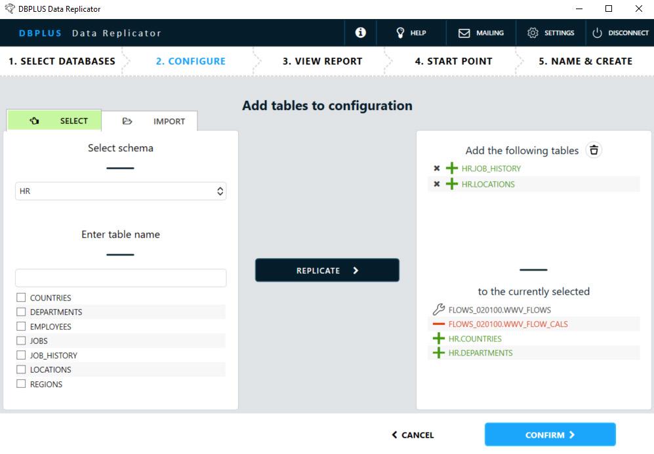
Task: Click the green plus beside HR.COUNTRIES
Action: pyautogui.click(x=438, y=339)
